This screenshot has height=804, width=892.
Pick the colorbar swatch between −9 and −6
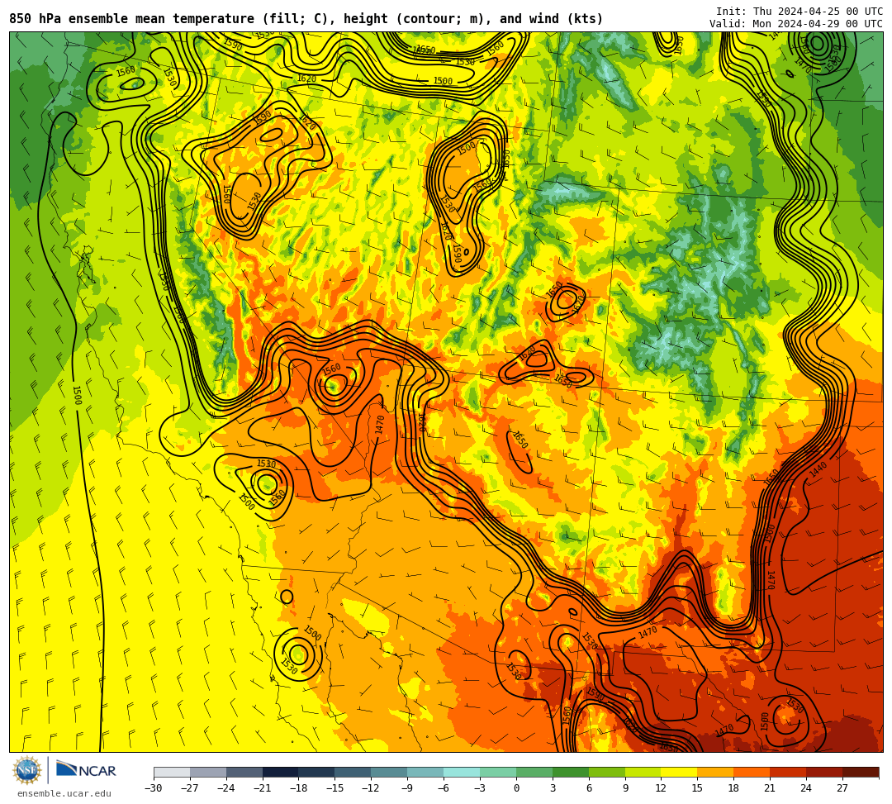tap(425, 772)
